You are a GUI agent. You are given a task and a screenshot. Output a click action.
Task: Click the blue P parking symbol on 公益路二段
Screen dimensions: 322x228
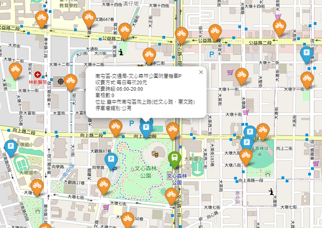[x=212, y=54]
